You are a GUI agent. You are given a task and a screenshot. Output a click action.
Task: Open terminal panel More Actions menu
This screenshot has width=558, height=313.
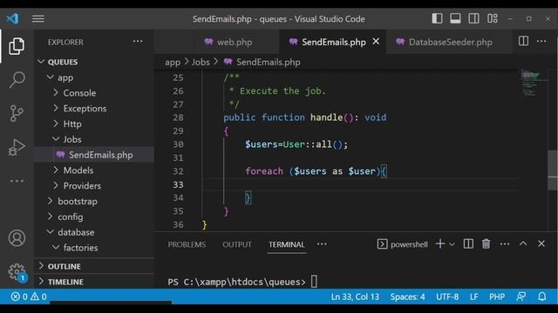tap(505, 243)
